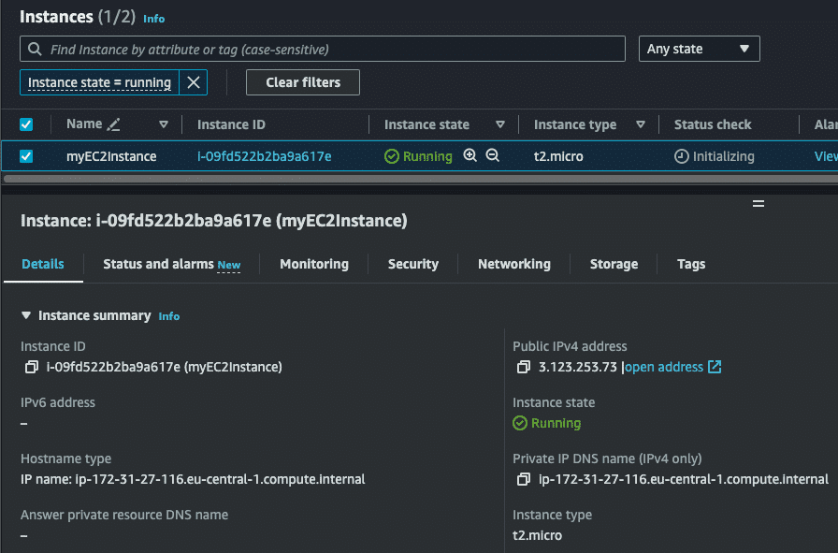Click the Running status icon in Instance summary
This screenshot has height=553, width=838.
pos(520,423)
